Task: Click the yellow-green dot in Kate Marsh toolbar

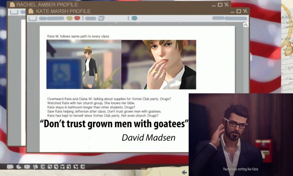Action: click(x=70, y=18)
